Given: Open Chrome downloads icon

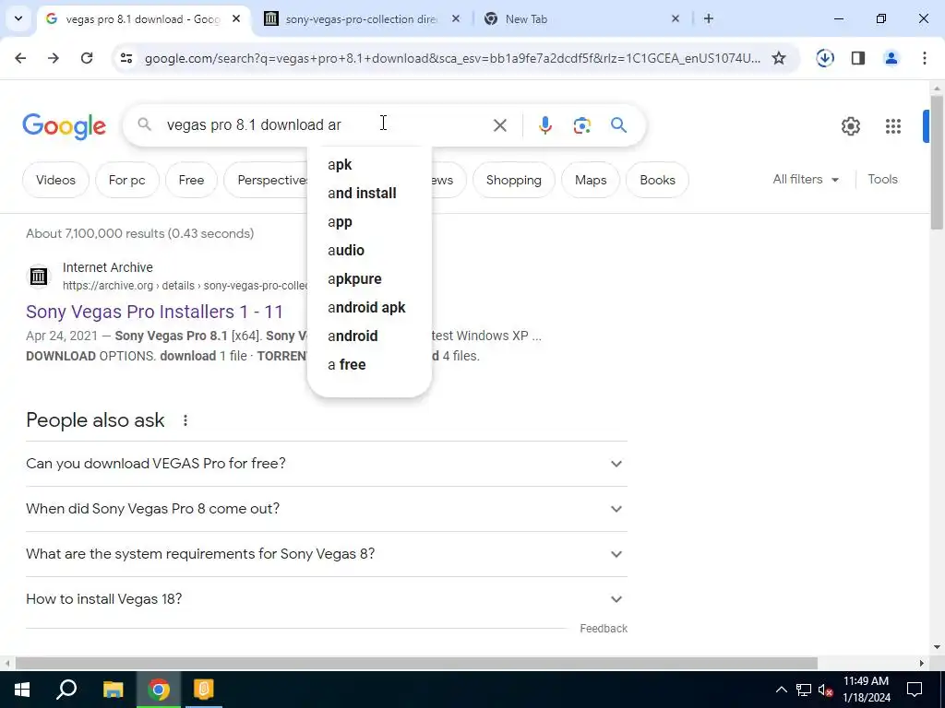Looking at the screenshot, I should 825,58.
